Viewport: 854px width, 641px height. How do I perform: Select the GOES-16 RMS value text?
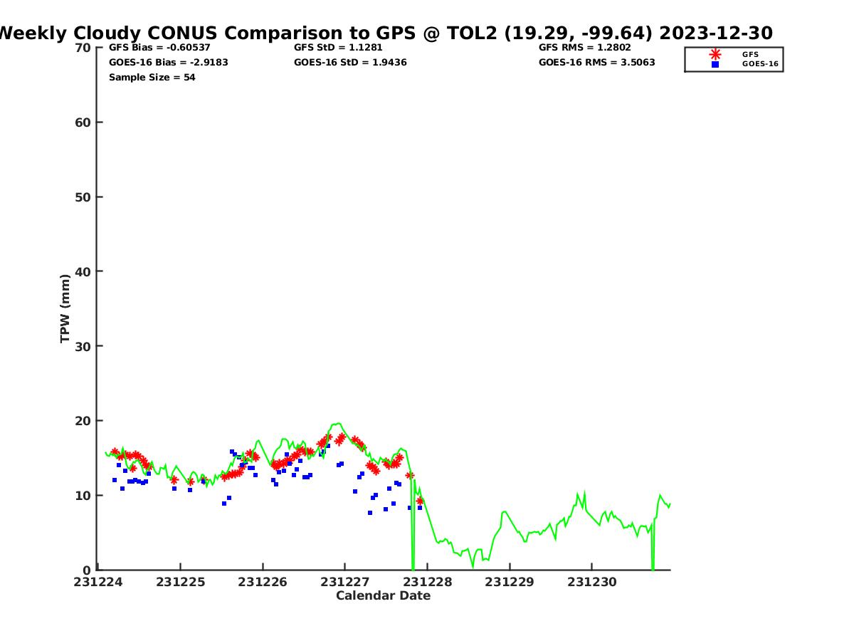[x=596, y=63]
